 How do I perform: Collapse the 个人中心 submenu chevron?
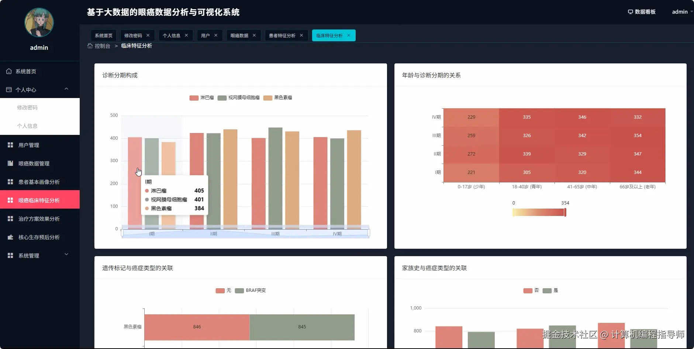66,89
